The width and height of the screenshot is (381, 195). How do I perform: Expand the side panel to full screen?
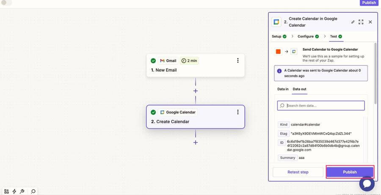361,22
